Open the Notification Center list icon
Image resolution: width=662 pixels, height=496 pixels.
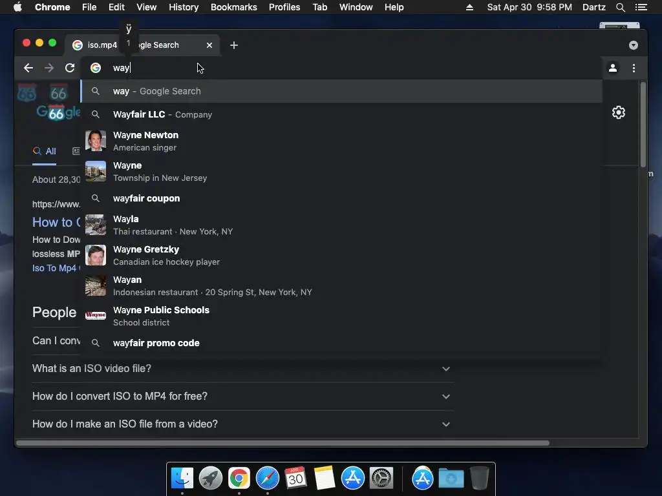[x=641, y=7]
